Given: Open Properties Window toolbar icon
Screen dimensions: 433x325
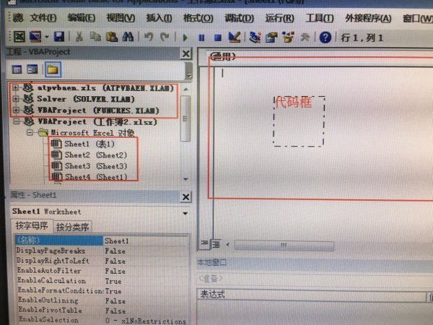Looking at the screenshot, I should click(x=271, y=38).
